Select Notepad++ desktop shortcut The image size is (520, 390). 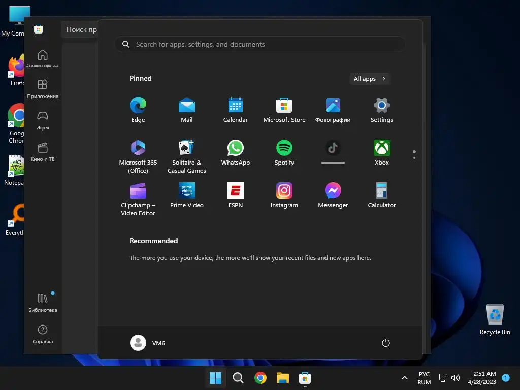click(15, 171)
